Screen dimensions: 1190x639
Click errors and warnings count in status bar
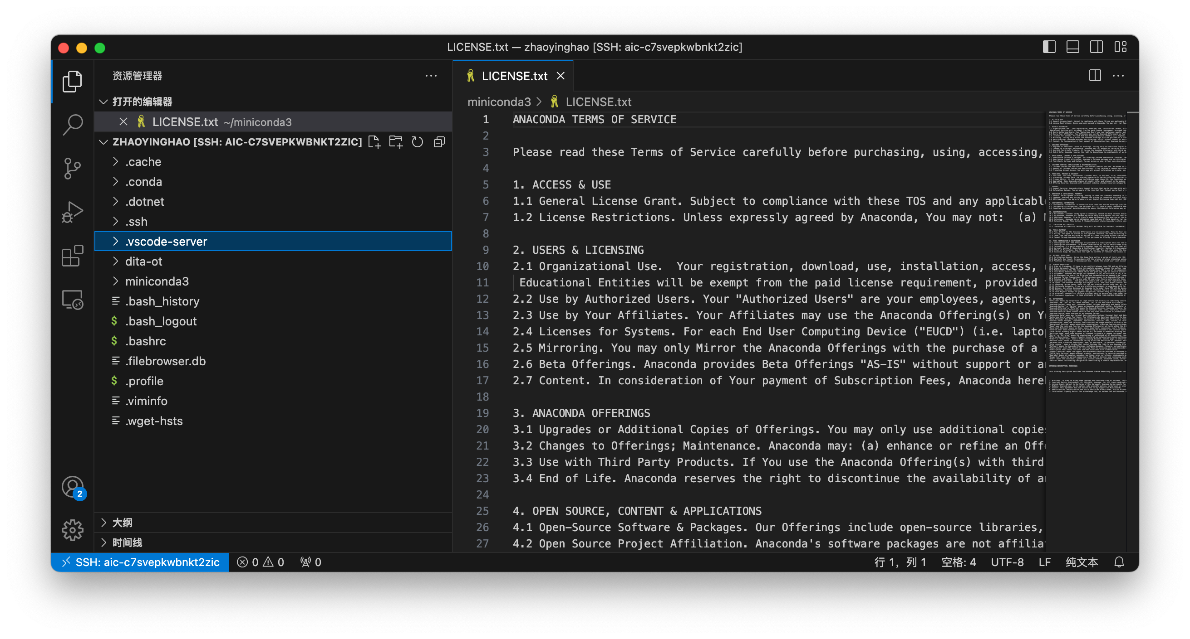(261, 562)
